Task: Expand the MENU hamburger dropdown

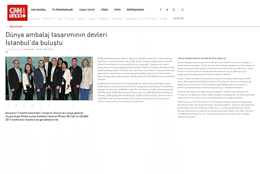Action: [x=178, y=19]
